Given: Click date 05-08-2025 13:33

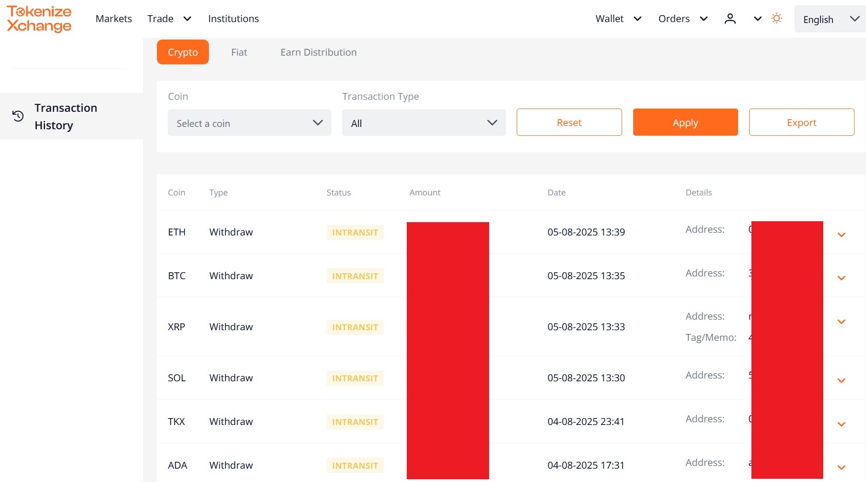Looking at the screenshot, I should coord(586,327).
